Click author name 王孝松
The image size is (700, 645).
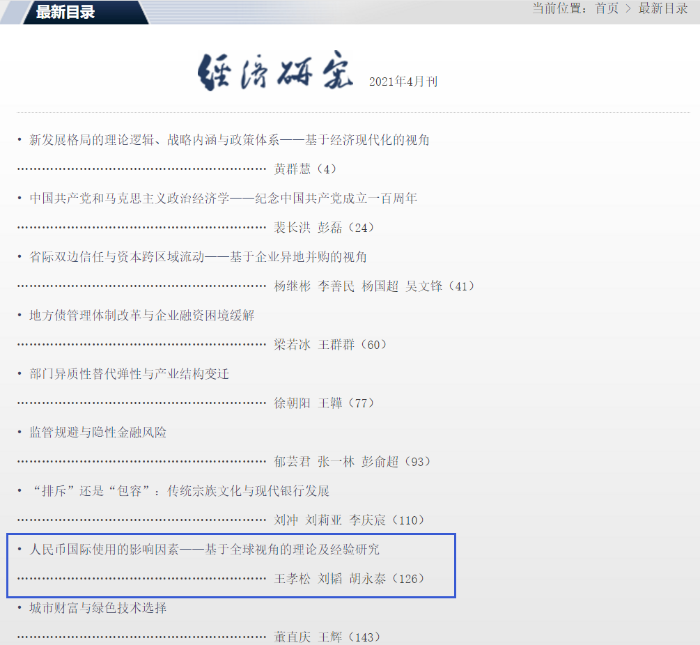[x=292, y=579]
